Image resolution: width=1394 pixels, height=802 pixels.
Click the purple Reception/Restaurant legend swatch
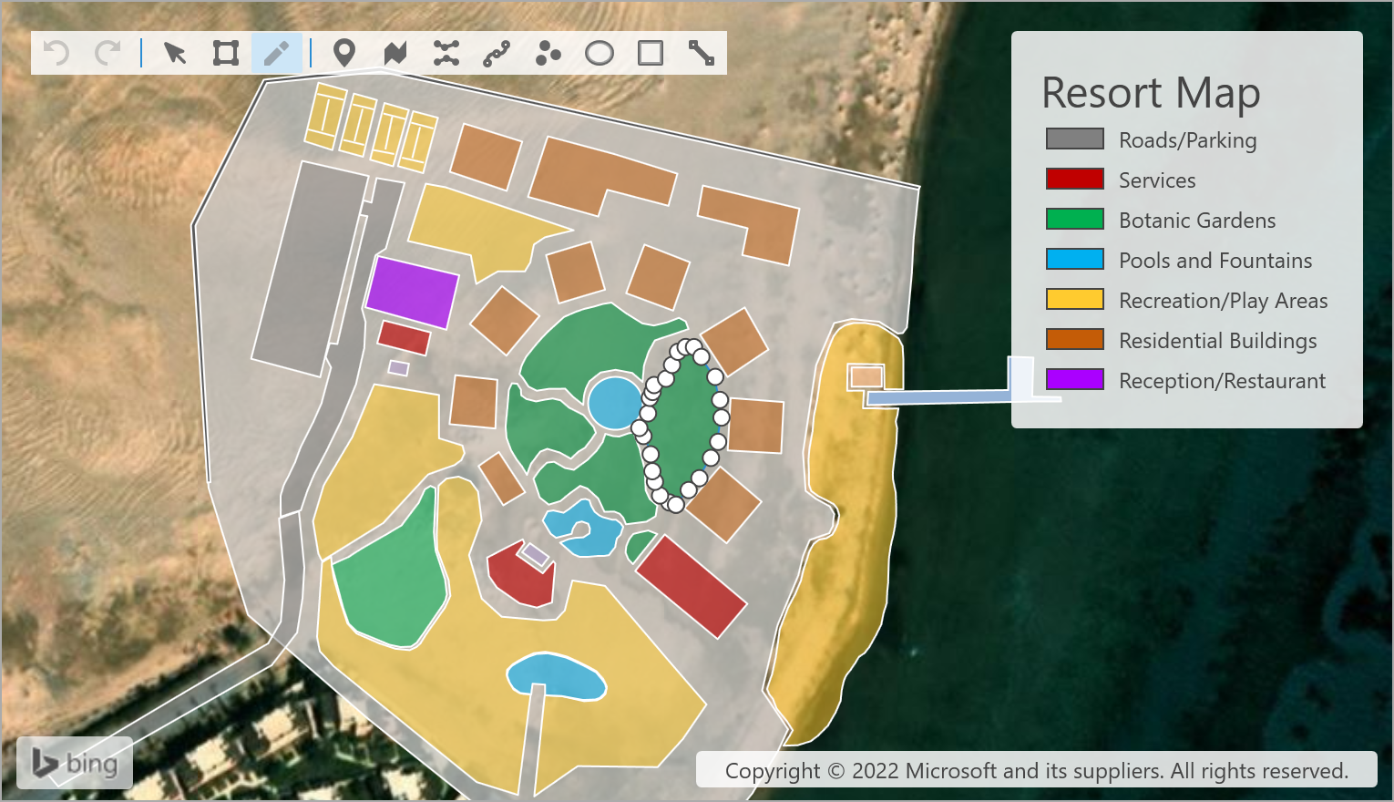coord(1074,380)
